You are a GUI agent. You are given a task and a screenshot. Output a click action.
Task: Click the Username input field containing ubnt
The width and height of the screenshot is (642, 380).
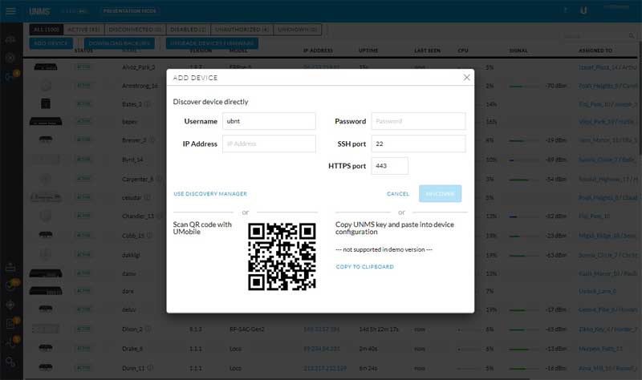(269, 121)
